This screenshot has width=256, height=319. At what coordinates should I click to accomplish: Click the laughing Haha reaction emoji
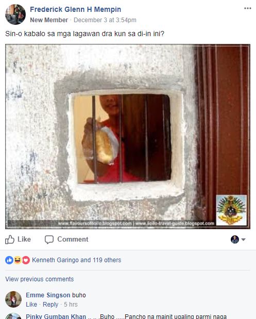coord(18,260)
